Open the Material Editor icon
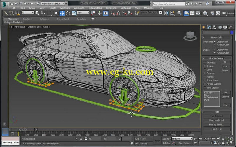This screenshot has width=236, height=147. pos(205,13)
